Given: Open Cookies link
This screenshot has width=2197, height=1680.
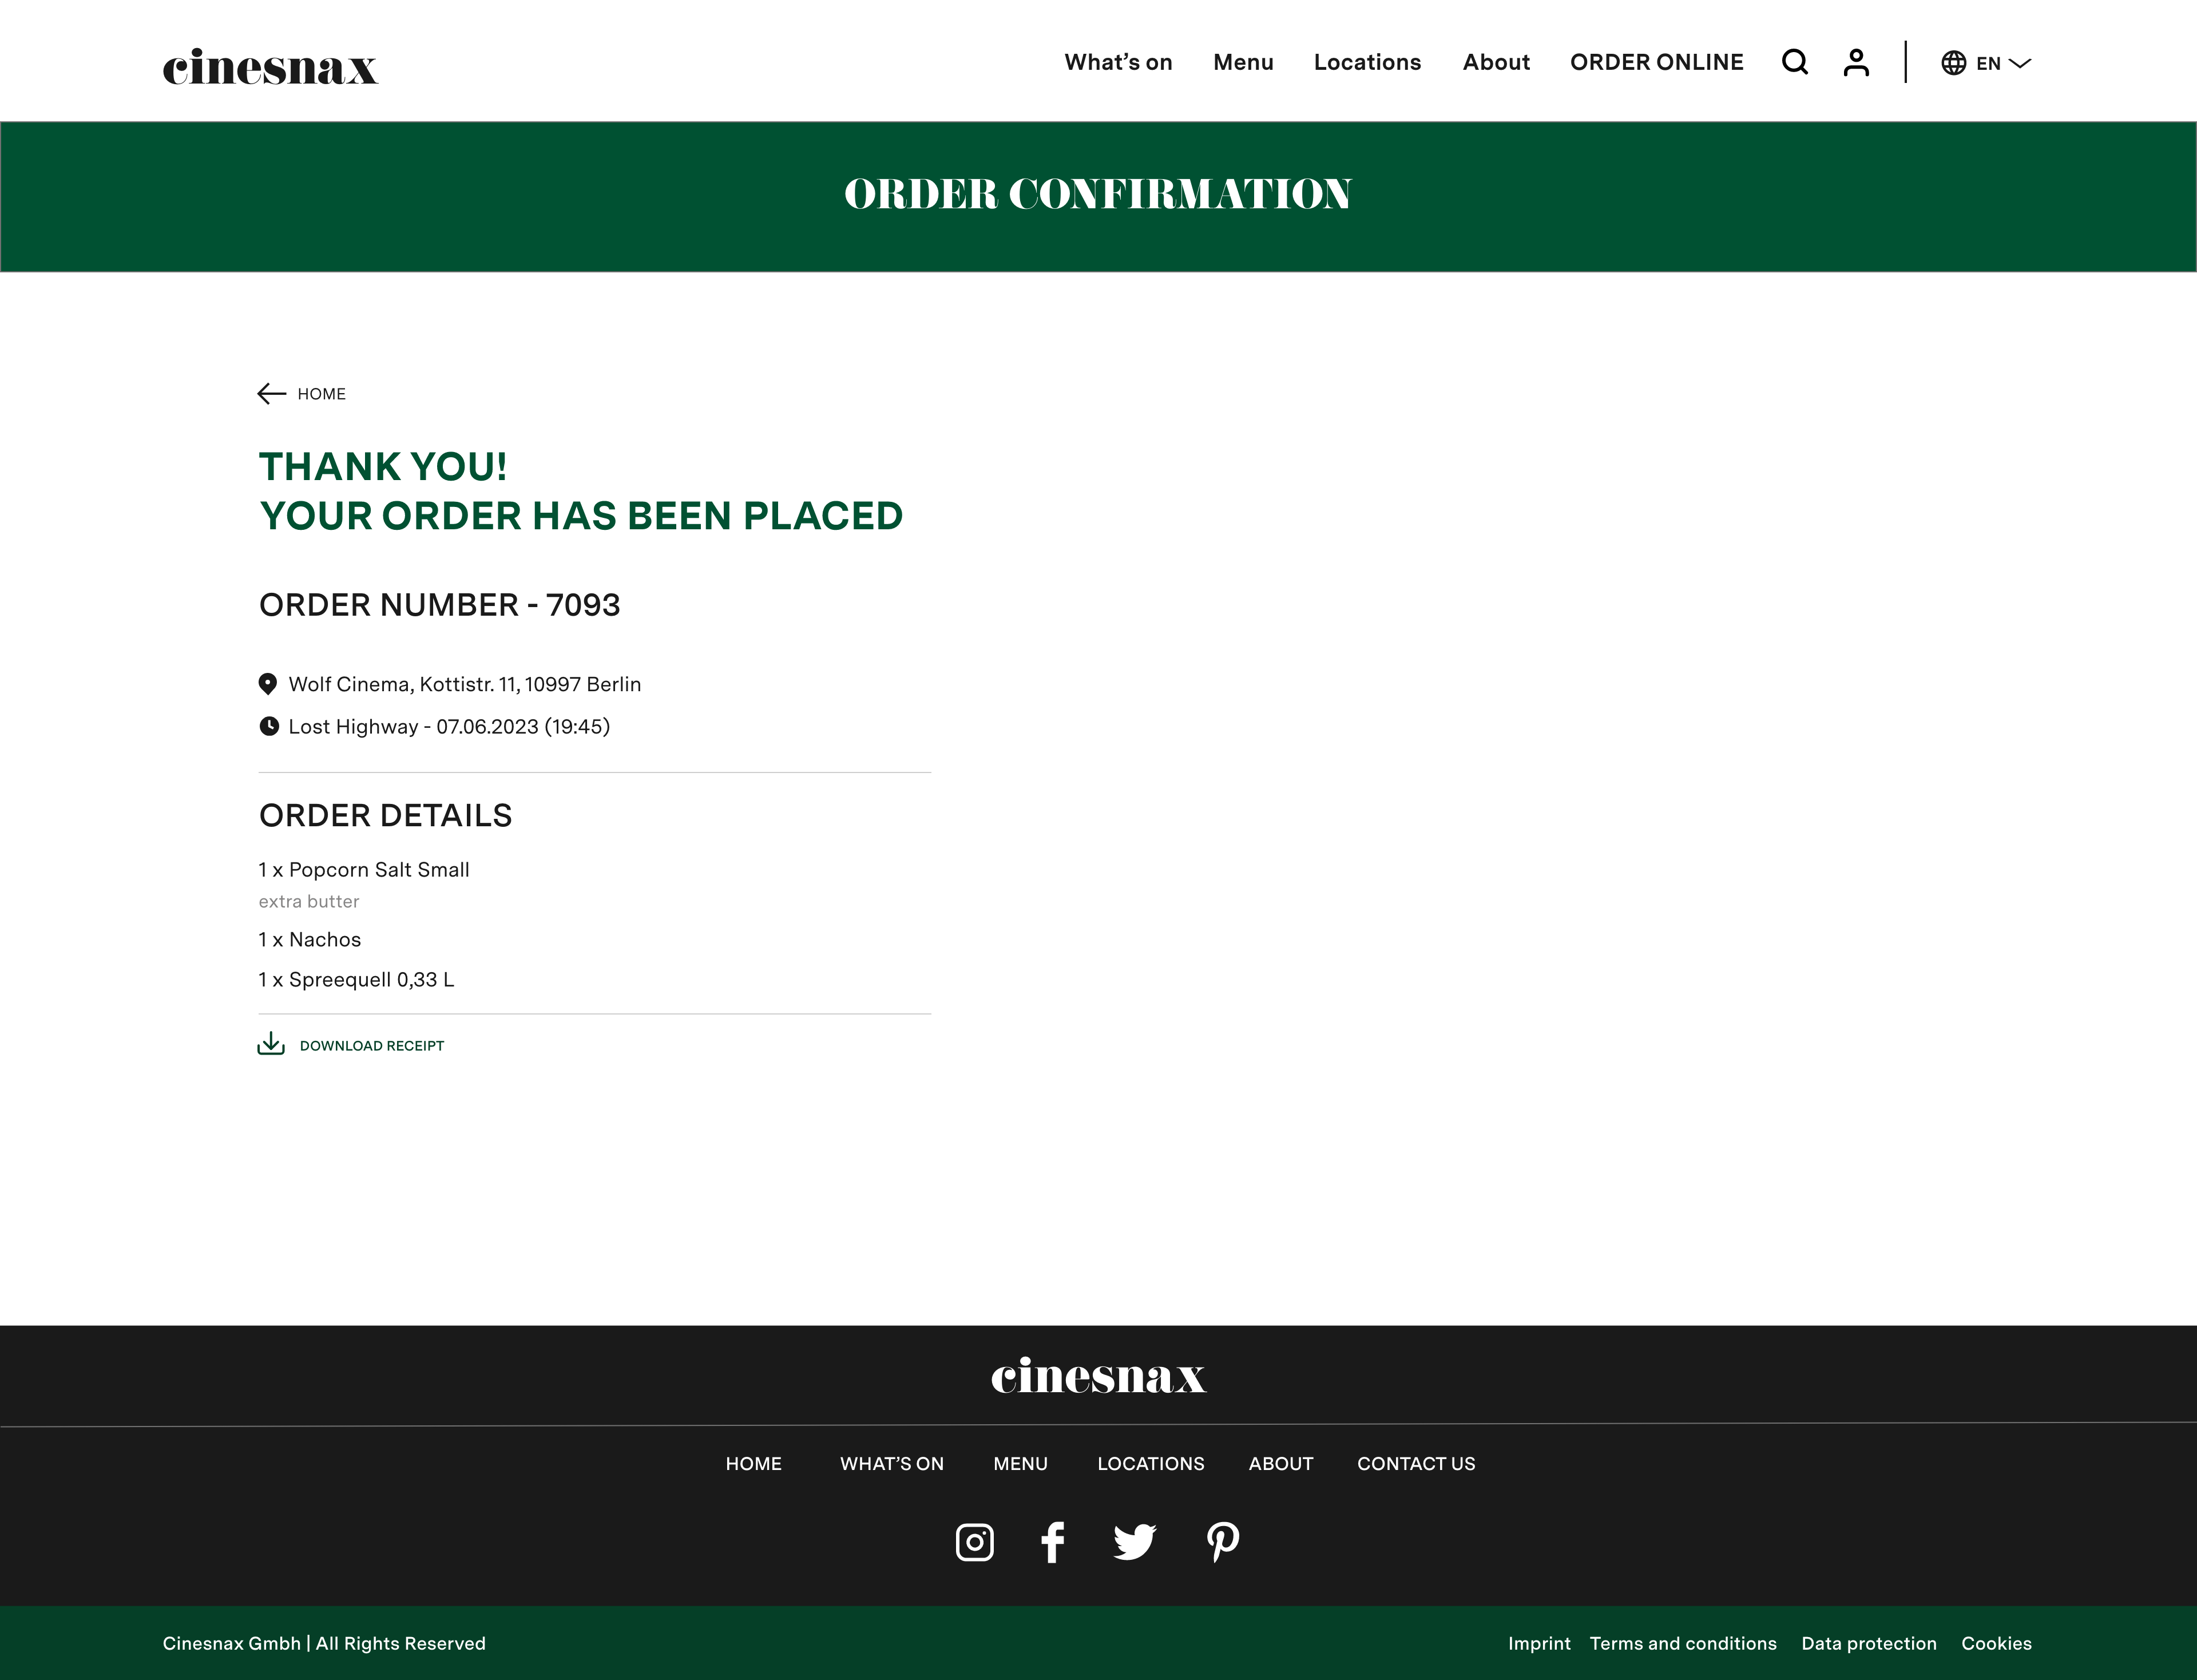Looking at the screenshot, I should click(1996, 1643).
